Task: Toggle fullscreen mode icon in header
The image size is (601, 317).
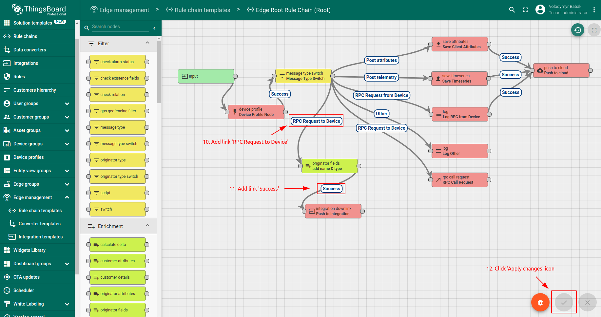Action: pyautogui.click(x=525, y=10)
